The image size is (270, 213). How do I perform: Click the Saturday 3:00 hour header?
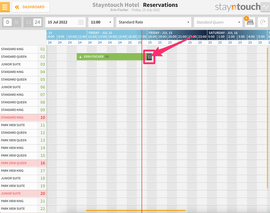tap(242, 37)
